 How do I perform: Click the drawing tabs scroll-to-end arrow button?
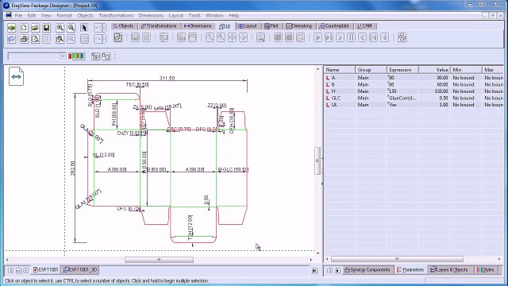314,270
